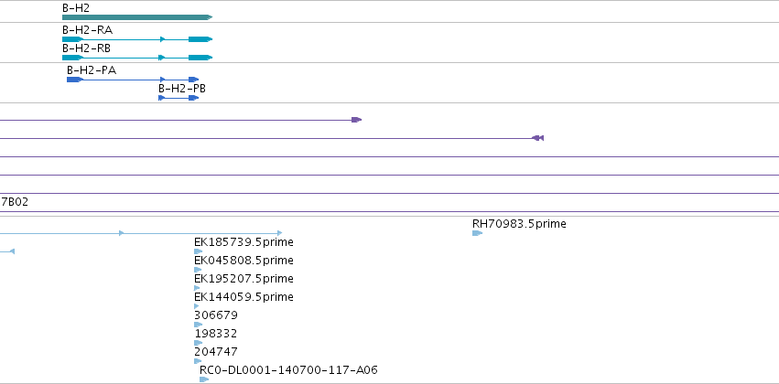779x384 pixels.
Task: Select the RH70983.5prime feature arrow
Action: tap(477, 233)
